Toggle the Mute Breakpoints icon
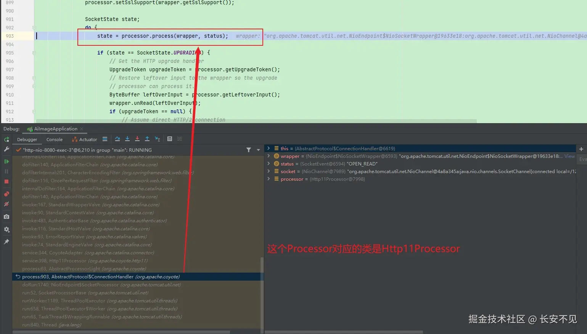Viewport: 587px width, 334px height. pos(6,204)
